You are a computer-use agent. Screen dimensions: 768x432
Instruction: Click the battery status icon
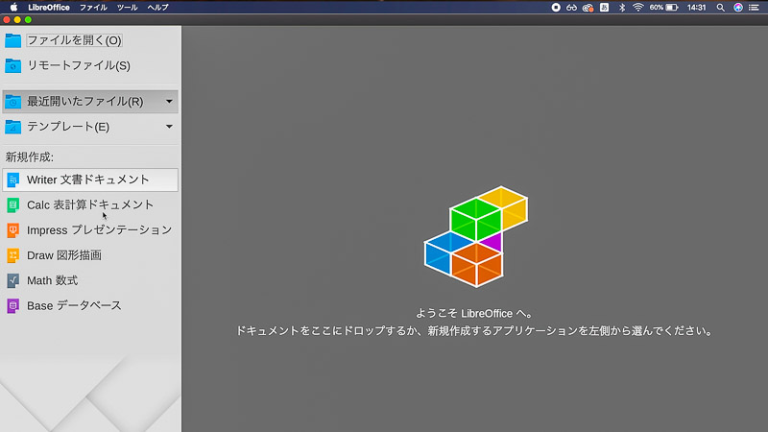pyautogui.click(x=672, y=8)
